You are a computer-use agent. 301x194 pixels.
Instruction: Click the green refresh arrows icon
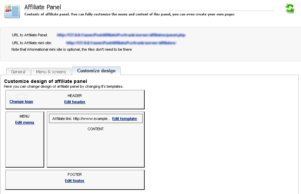(290, 9)
